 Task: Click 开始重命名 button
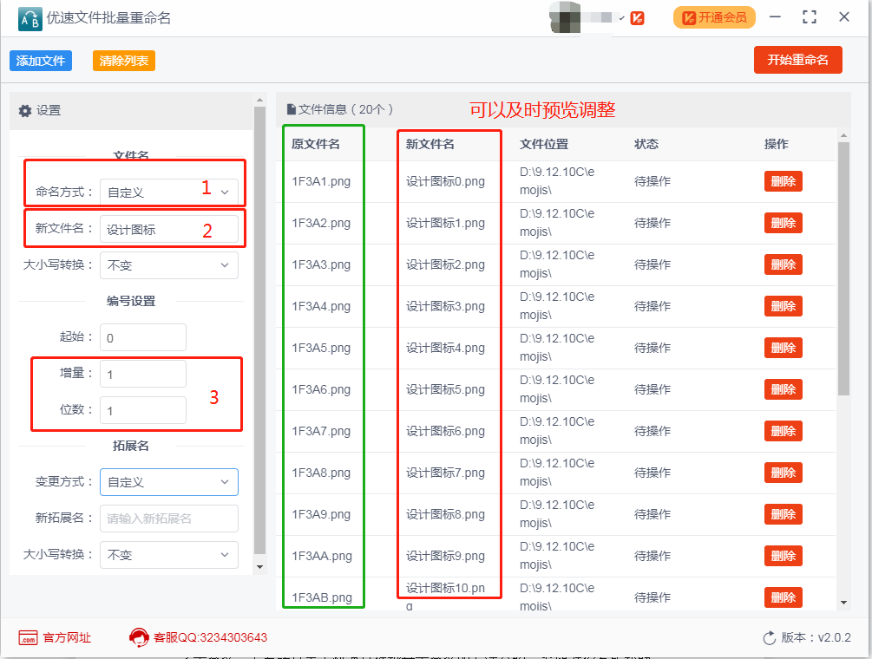pyautogui.click(x=798, y=60)
